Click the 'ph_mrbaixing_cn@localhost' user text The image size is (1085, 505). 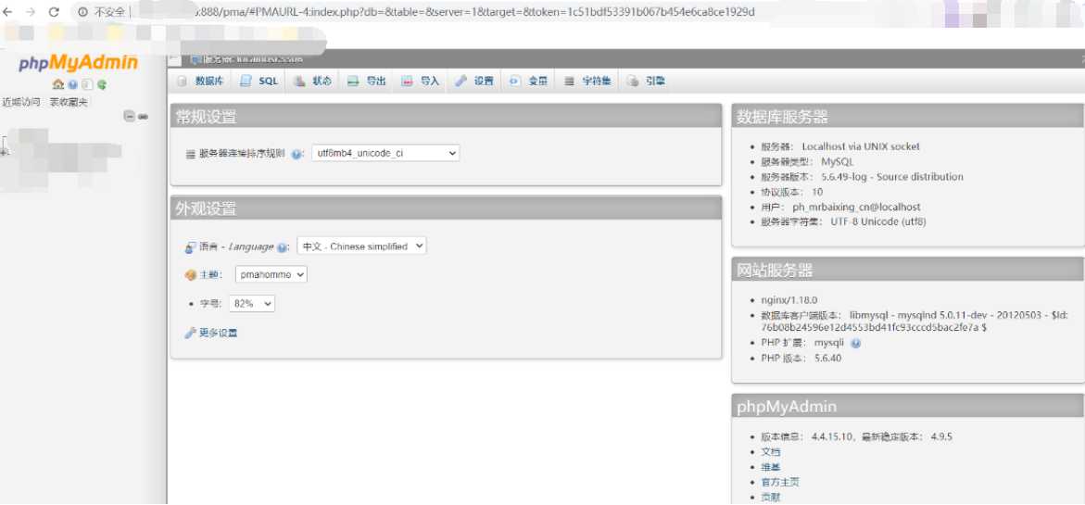[857, 208]
